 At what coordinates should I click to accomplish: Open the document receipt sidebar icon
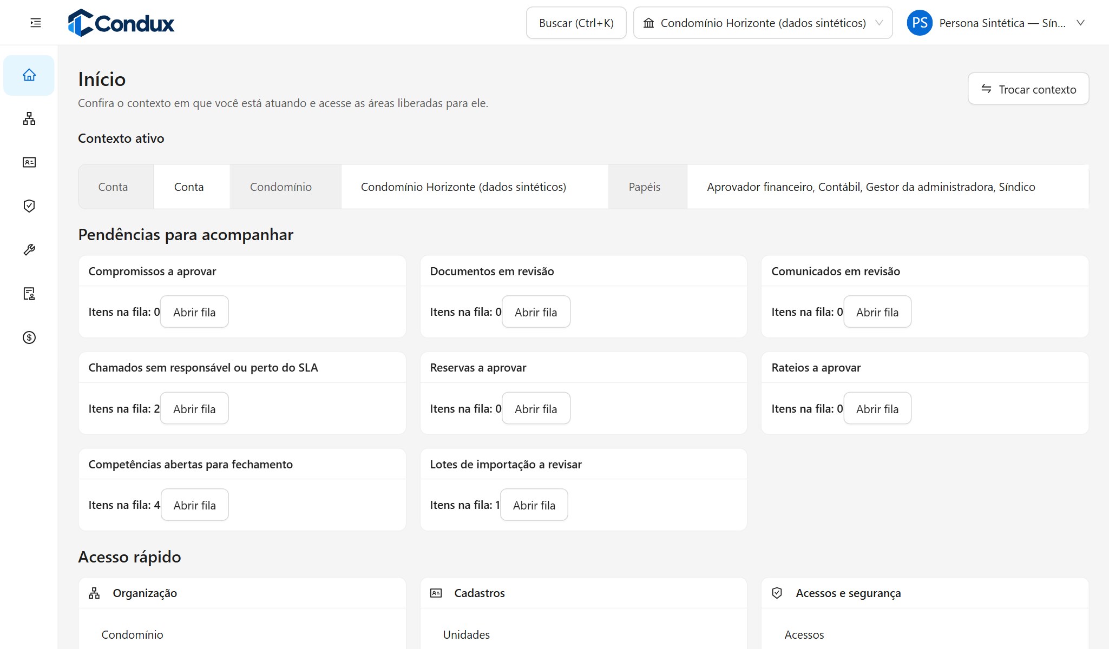[x=29, y=294]
